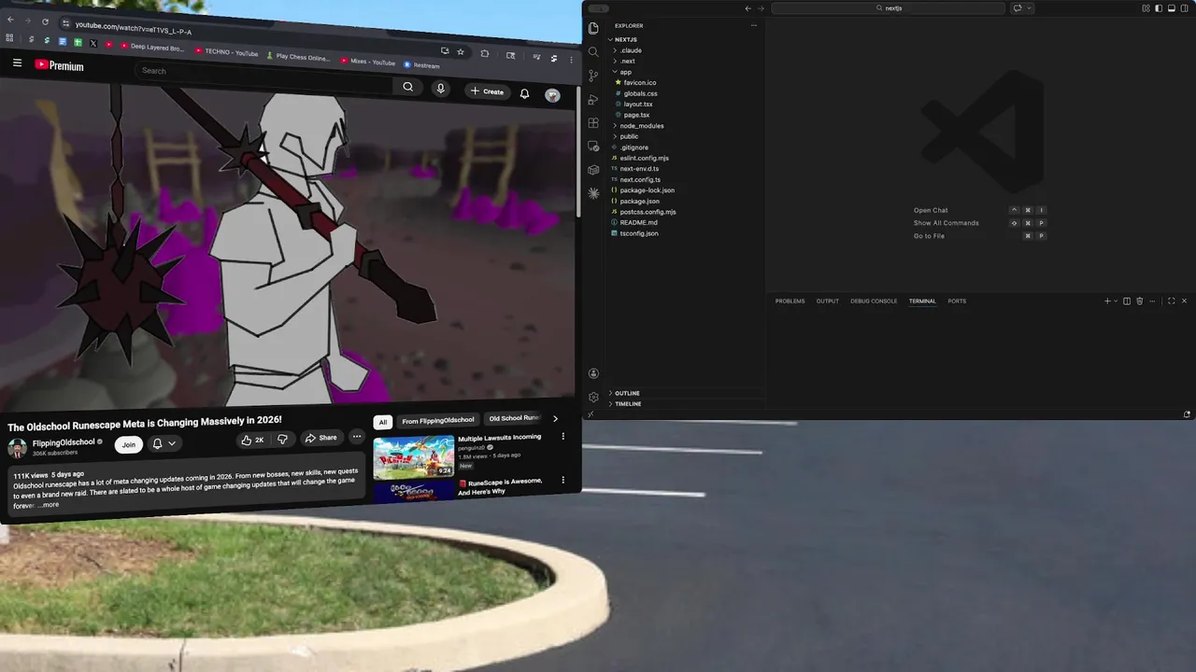The width and height of the screenshot is (1196, 672).
Task: Open Extensions view in VS Code
Action: (593, 123)
